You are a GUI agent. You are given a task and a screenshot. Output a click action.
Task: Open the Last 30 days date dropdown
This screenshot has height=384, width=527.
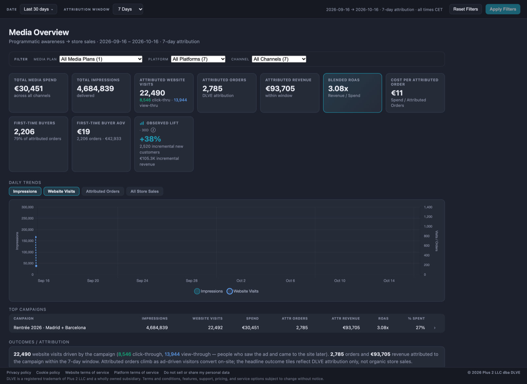coord(38,9)
